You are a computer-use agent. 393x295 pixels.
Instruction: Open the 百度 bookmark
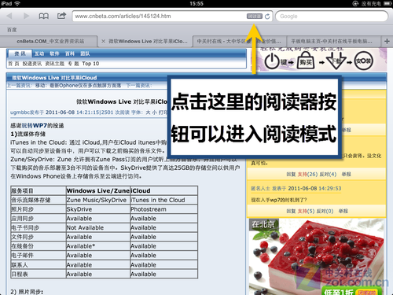(12, 30)
